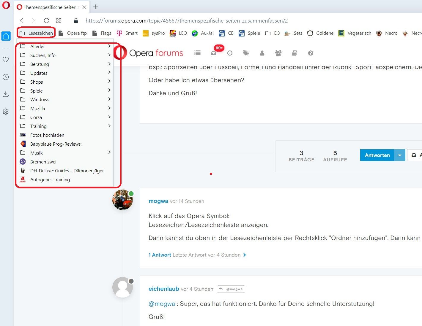Reload the current page
Viewport: 422px width, 326px height.
[46, 20]
